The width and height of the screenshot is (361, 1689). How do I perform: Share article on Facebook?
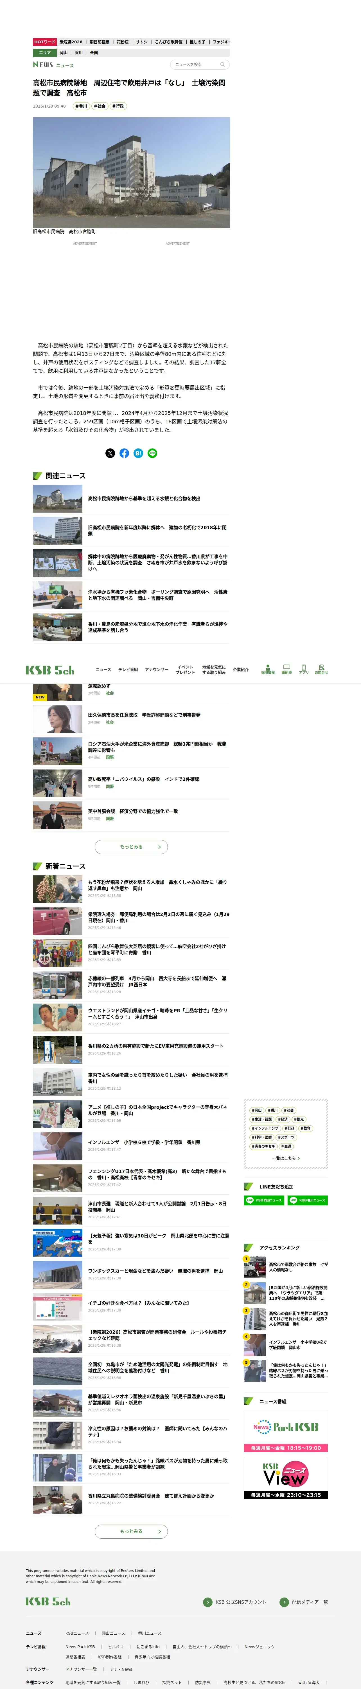click(125, 453)
